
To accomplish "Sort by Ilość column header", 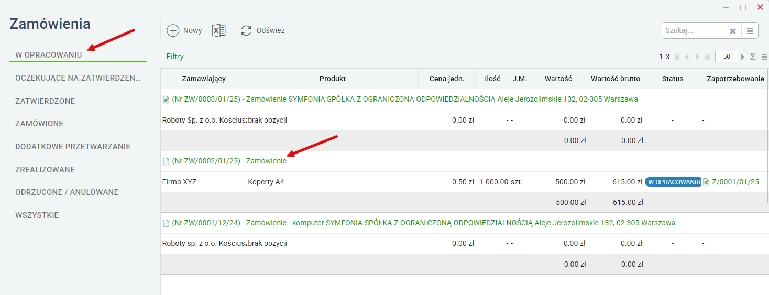I will (493, 79).
